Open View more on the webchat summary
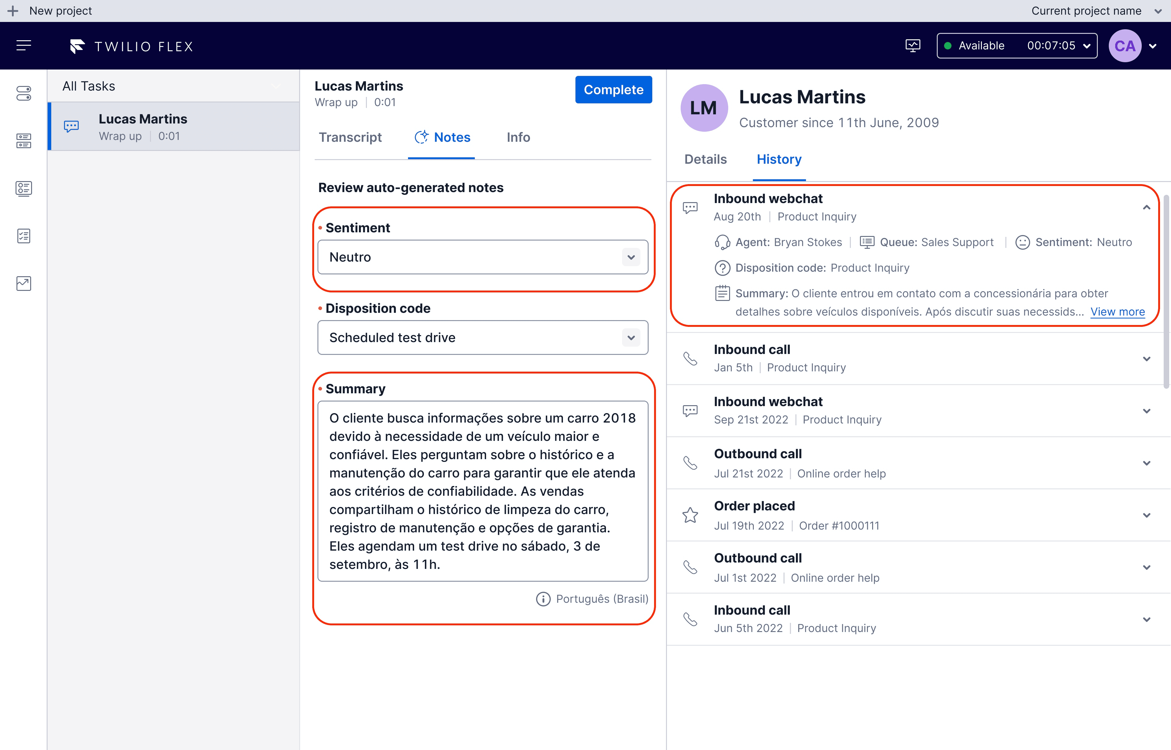This screenshot has width=1171, height=750. [x=1117, y=312]
